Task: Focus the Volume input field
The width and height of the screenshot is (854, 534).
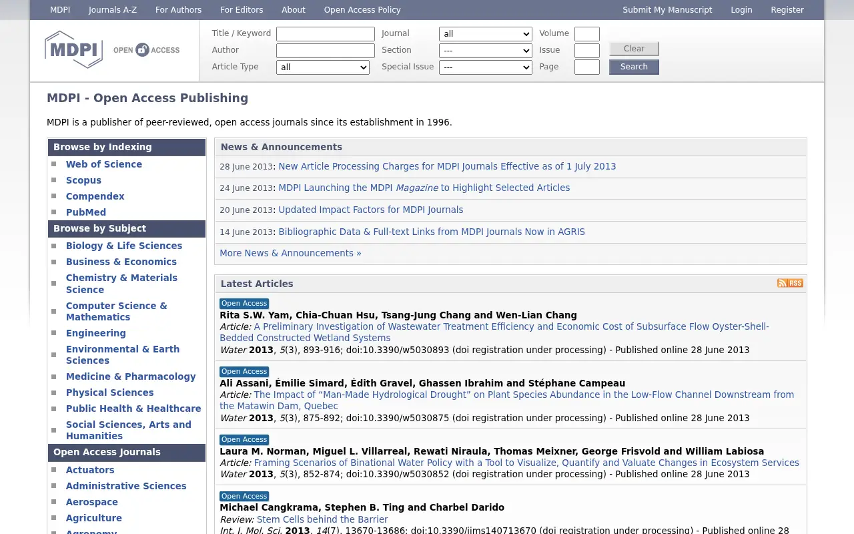Action: coord(587,34)
